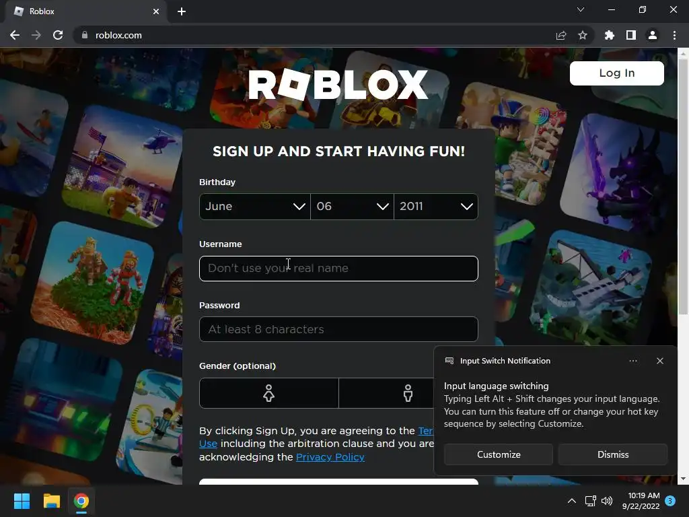Open the Privacy Policy link
This screenshot has height=517, width=689.
[x=330, y=457]
